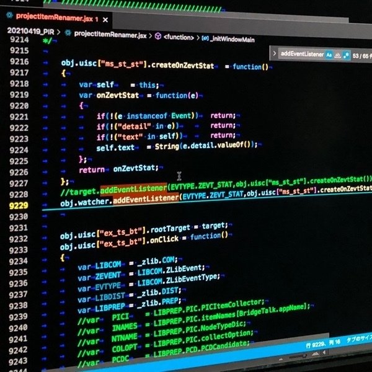
Task: Click createOnZevtStat on line 9216
Action: (183, 66)
